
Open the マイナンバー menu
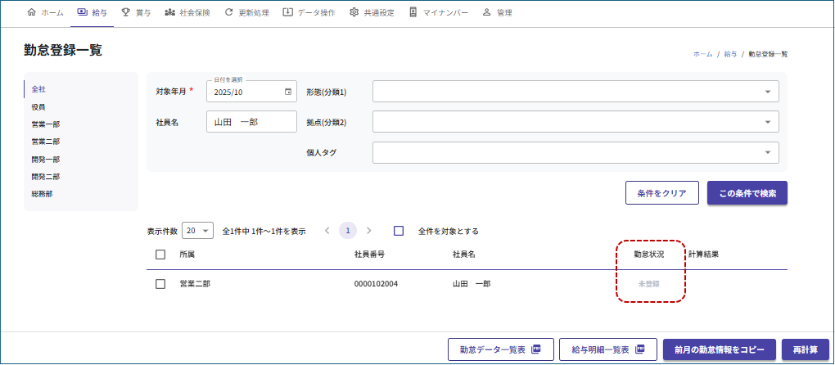[x=438, y=12]
